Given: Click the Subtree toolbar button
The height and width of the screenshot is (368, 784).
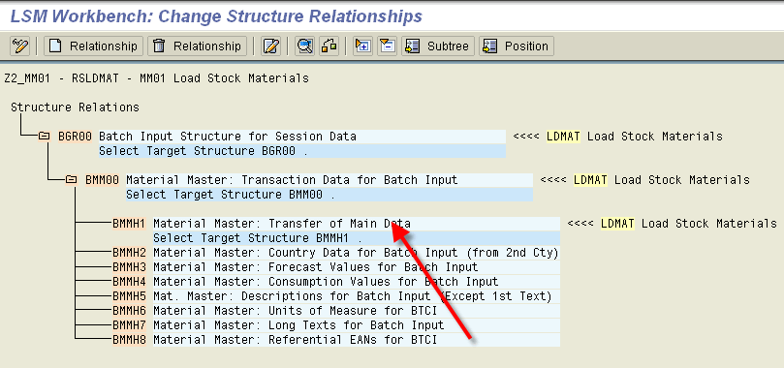Looking at the screenshot, I should point(438,46).
